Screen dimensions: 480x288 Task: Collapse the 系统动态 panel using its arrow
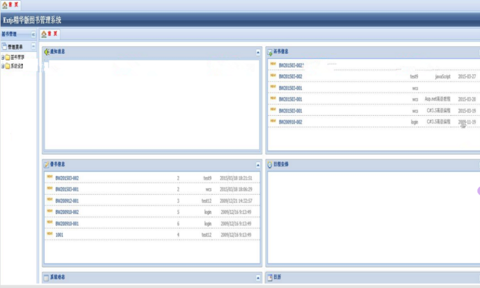tap(258, 278)
